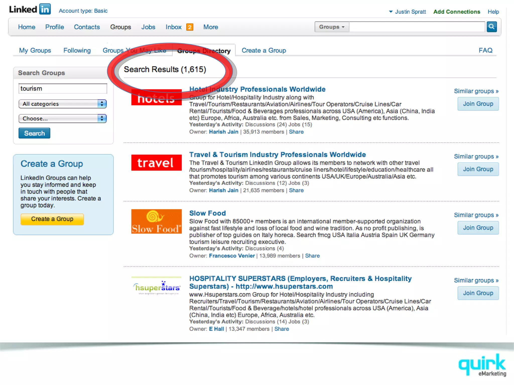This screenshot has width=514, height=385.
Task: Open the Slow Food snail logo
Action: click(x=156, y=221)
